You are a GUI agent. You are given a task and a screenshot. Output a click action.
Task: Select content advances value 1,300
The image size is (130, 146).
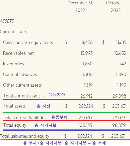(87, 74)
